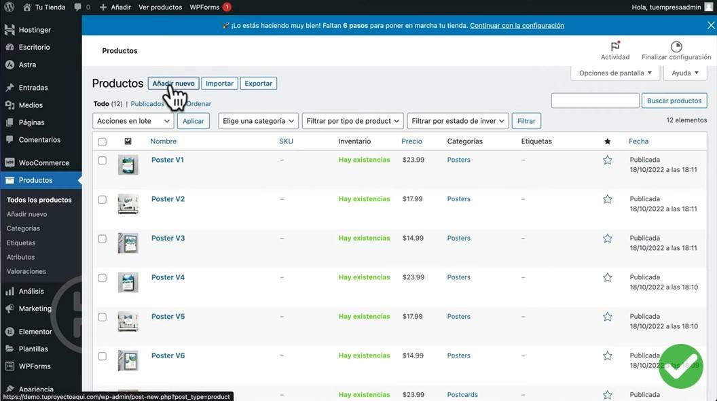Follow Continuar con la configuración link
717x401 pixels.
[517, 26]
